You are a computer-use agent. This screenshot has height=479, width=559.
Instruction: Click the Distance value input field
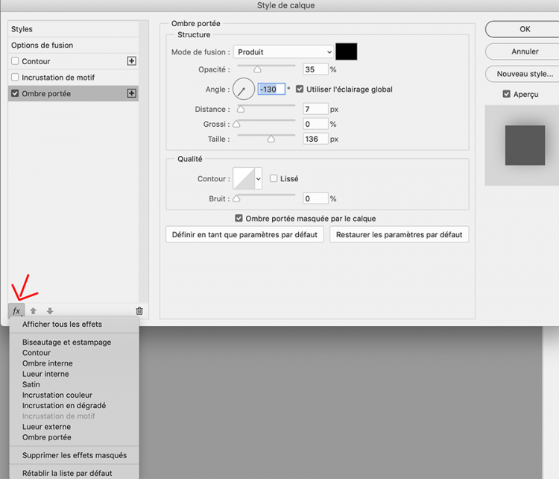pyautogui.click(x=315, y=109)
